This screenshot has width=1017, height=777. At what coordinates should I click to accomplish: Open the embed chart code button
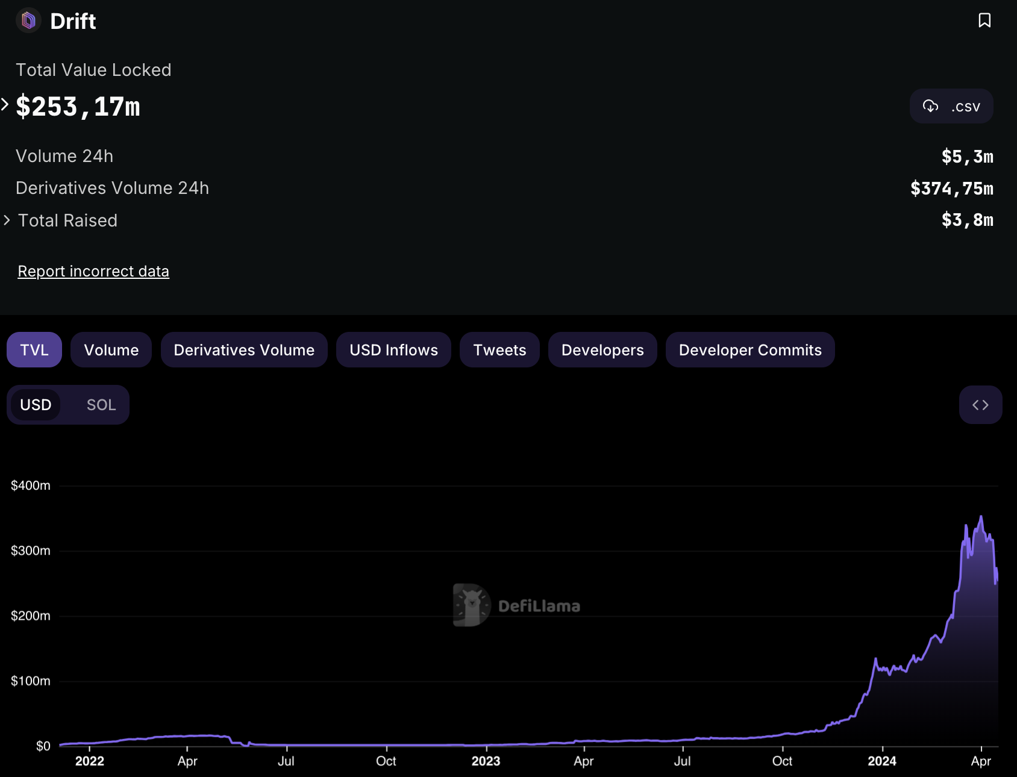click(x=980, y=405)
